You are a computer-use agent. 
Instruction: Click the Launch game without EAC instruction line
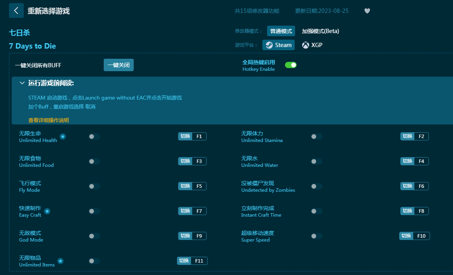click(x=105, y=98)
